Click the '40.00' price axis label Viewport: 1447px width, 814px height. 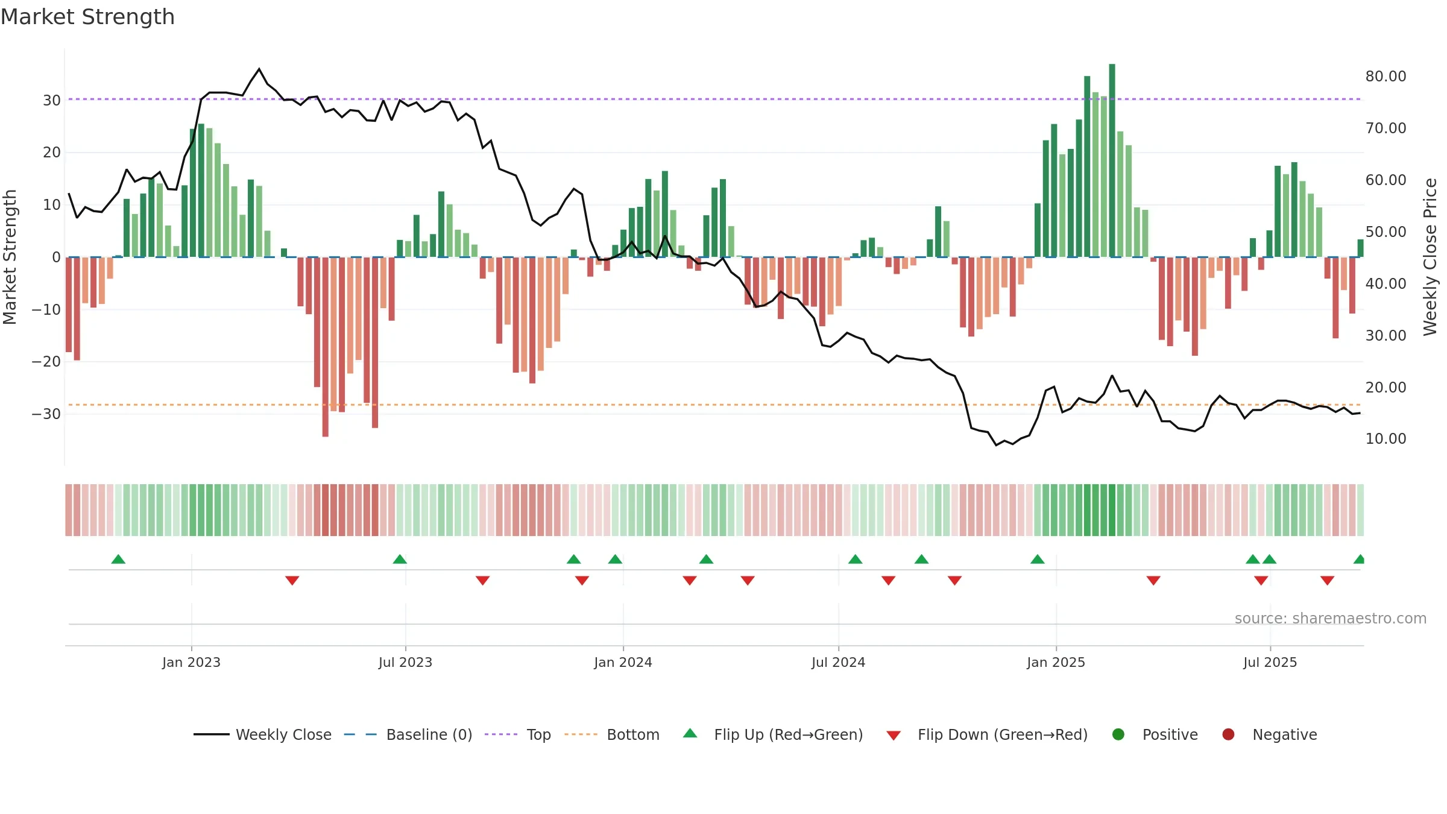coord(1386,283)
